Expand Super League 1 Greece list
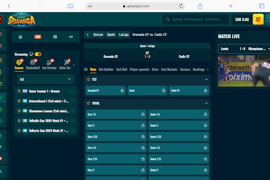The height and width of the screenshot is (180, 270). [72, 91]
